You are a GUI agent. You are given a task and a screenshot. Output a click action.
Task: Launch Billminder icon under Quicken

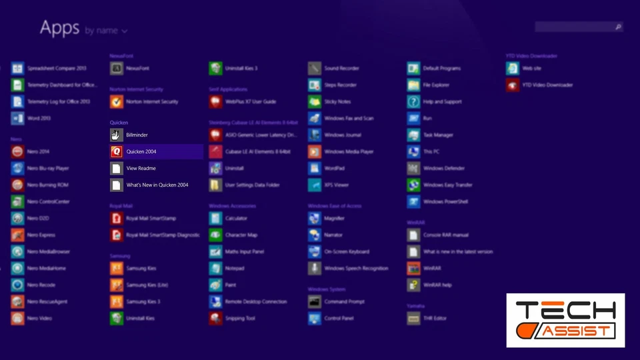pyautogui.click(x=116, y=135)
